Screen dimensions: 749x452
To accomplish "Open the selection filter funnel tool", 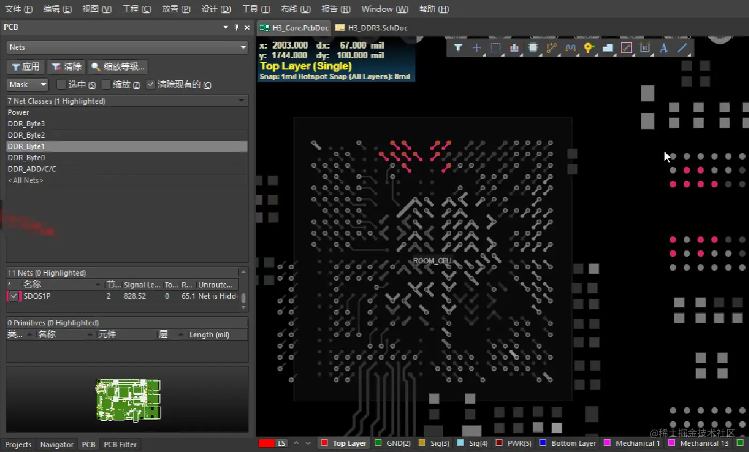I will point(458,48).
